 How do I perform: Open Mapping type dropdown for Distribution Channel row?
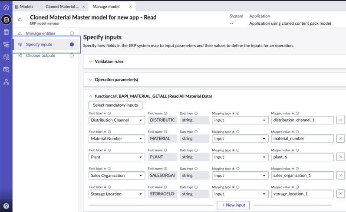tap(240, 120)
